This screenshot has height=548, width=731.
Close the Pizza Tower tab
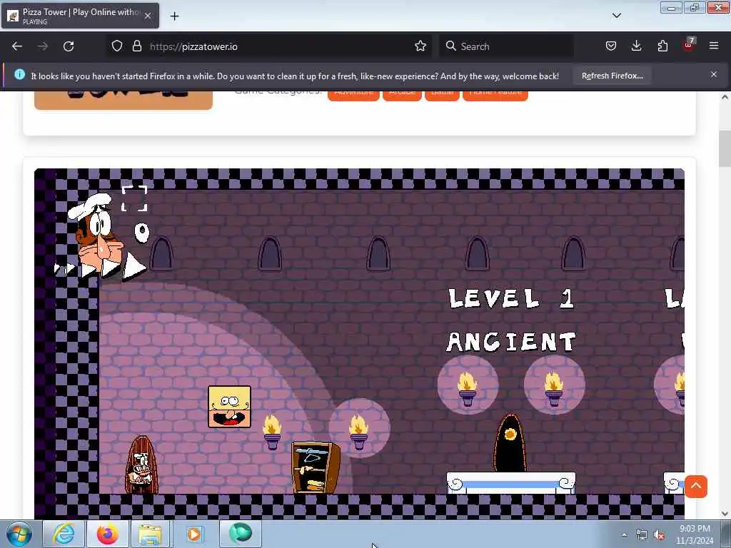147,16
